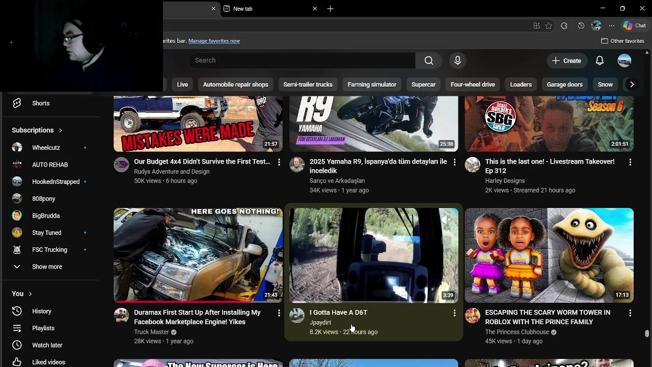The width and height of the screenshot is (652, 367).
Task: Open options for I Gotta Have A D6T
Action: click(454, 313)
